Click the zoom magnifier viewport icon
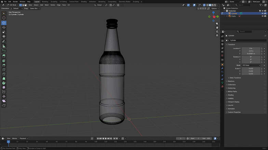Viewport: 268px width, 150px height. click(217, 24)
